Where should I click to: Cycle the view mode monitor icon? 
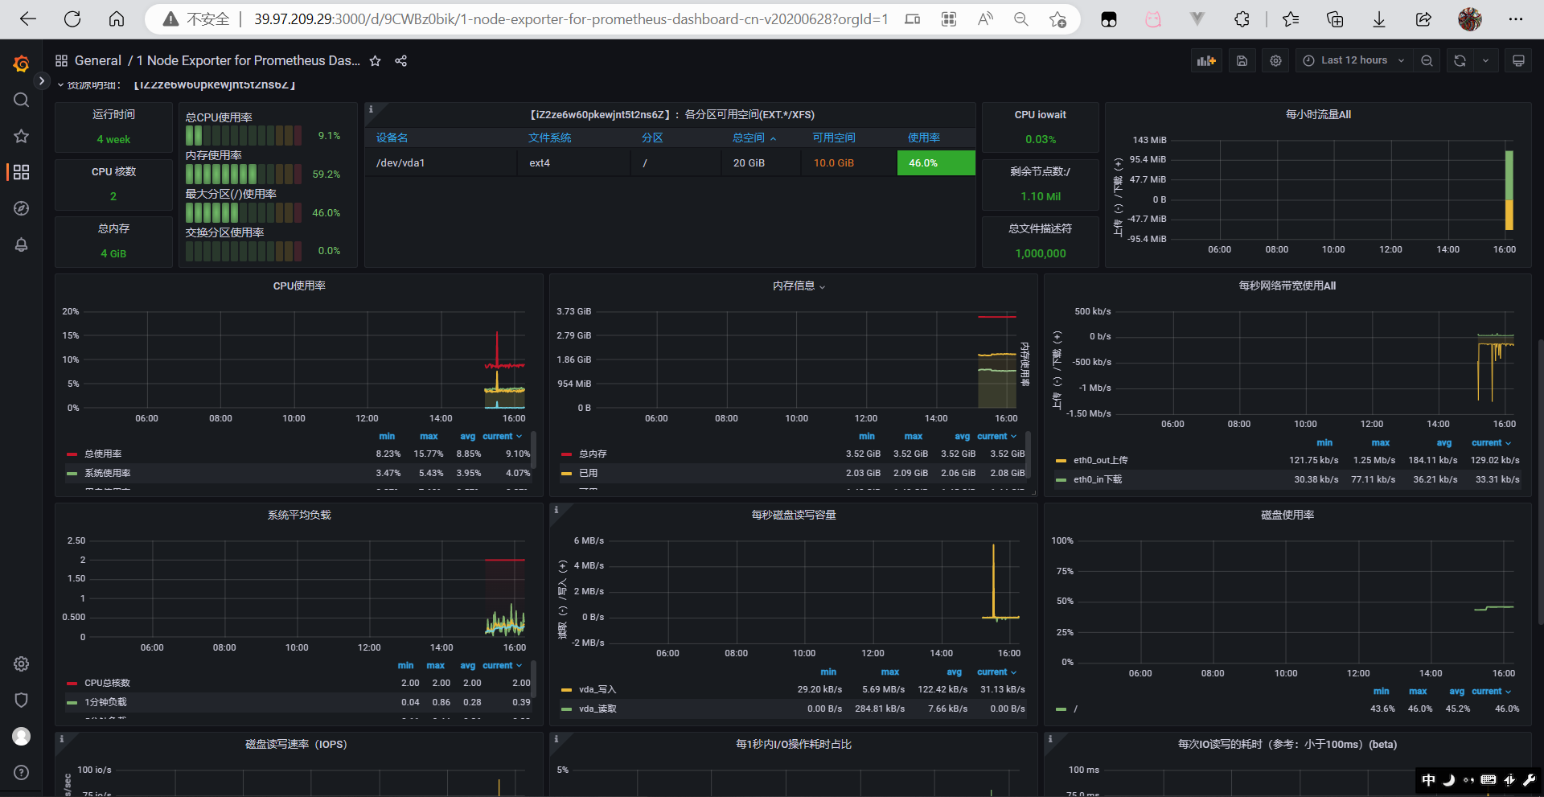point(1518,60)
